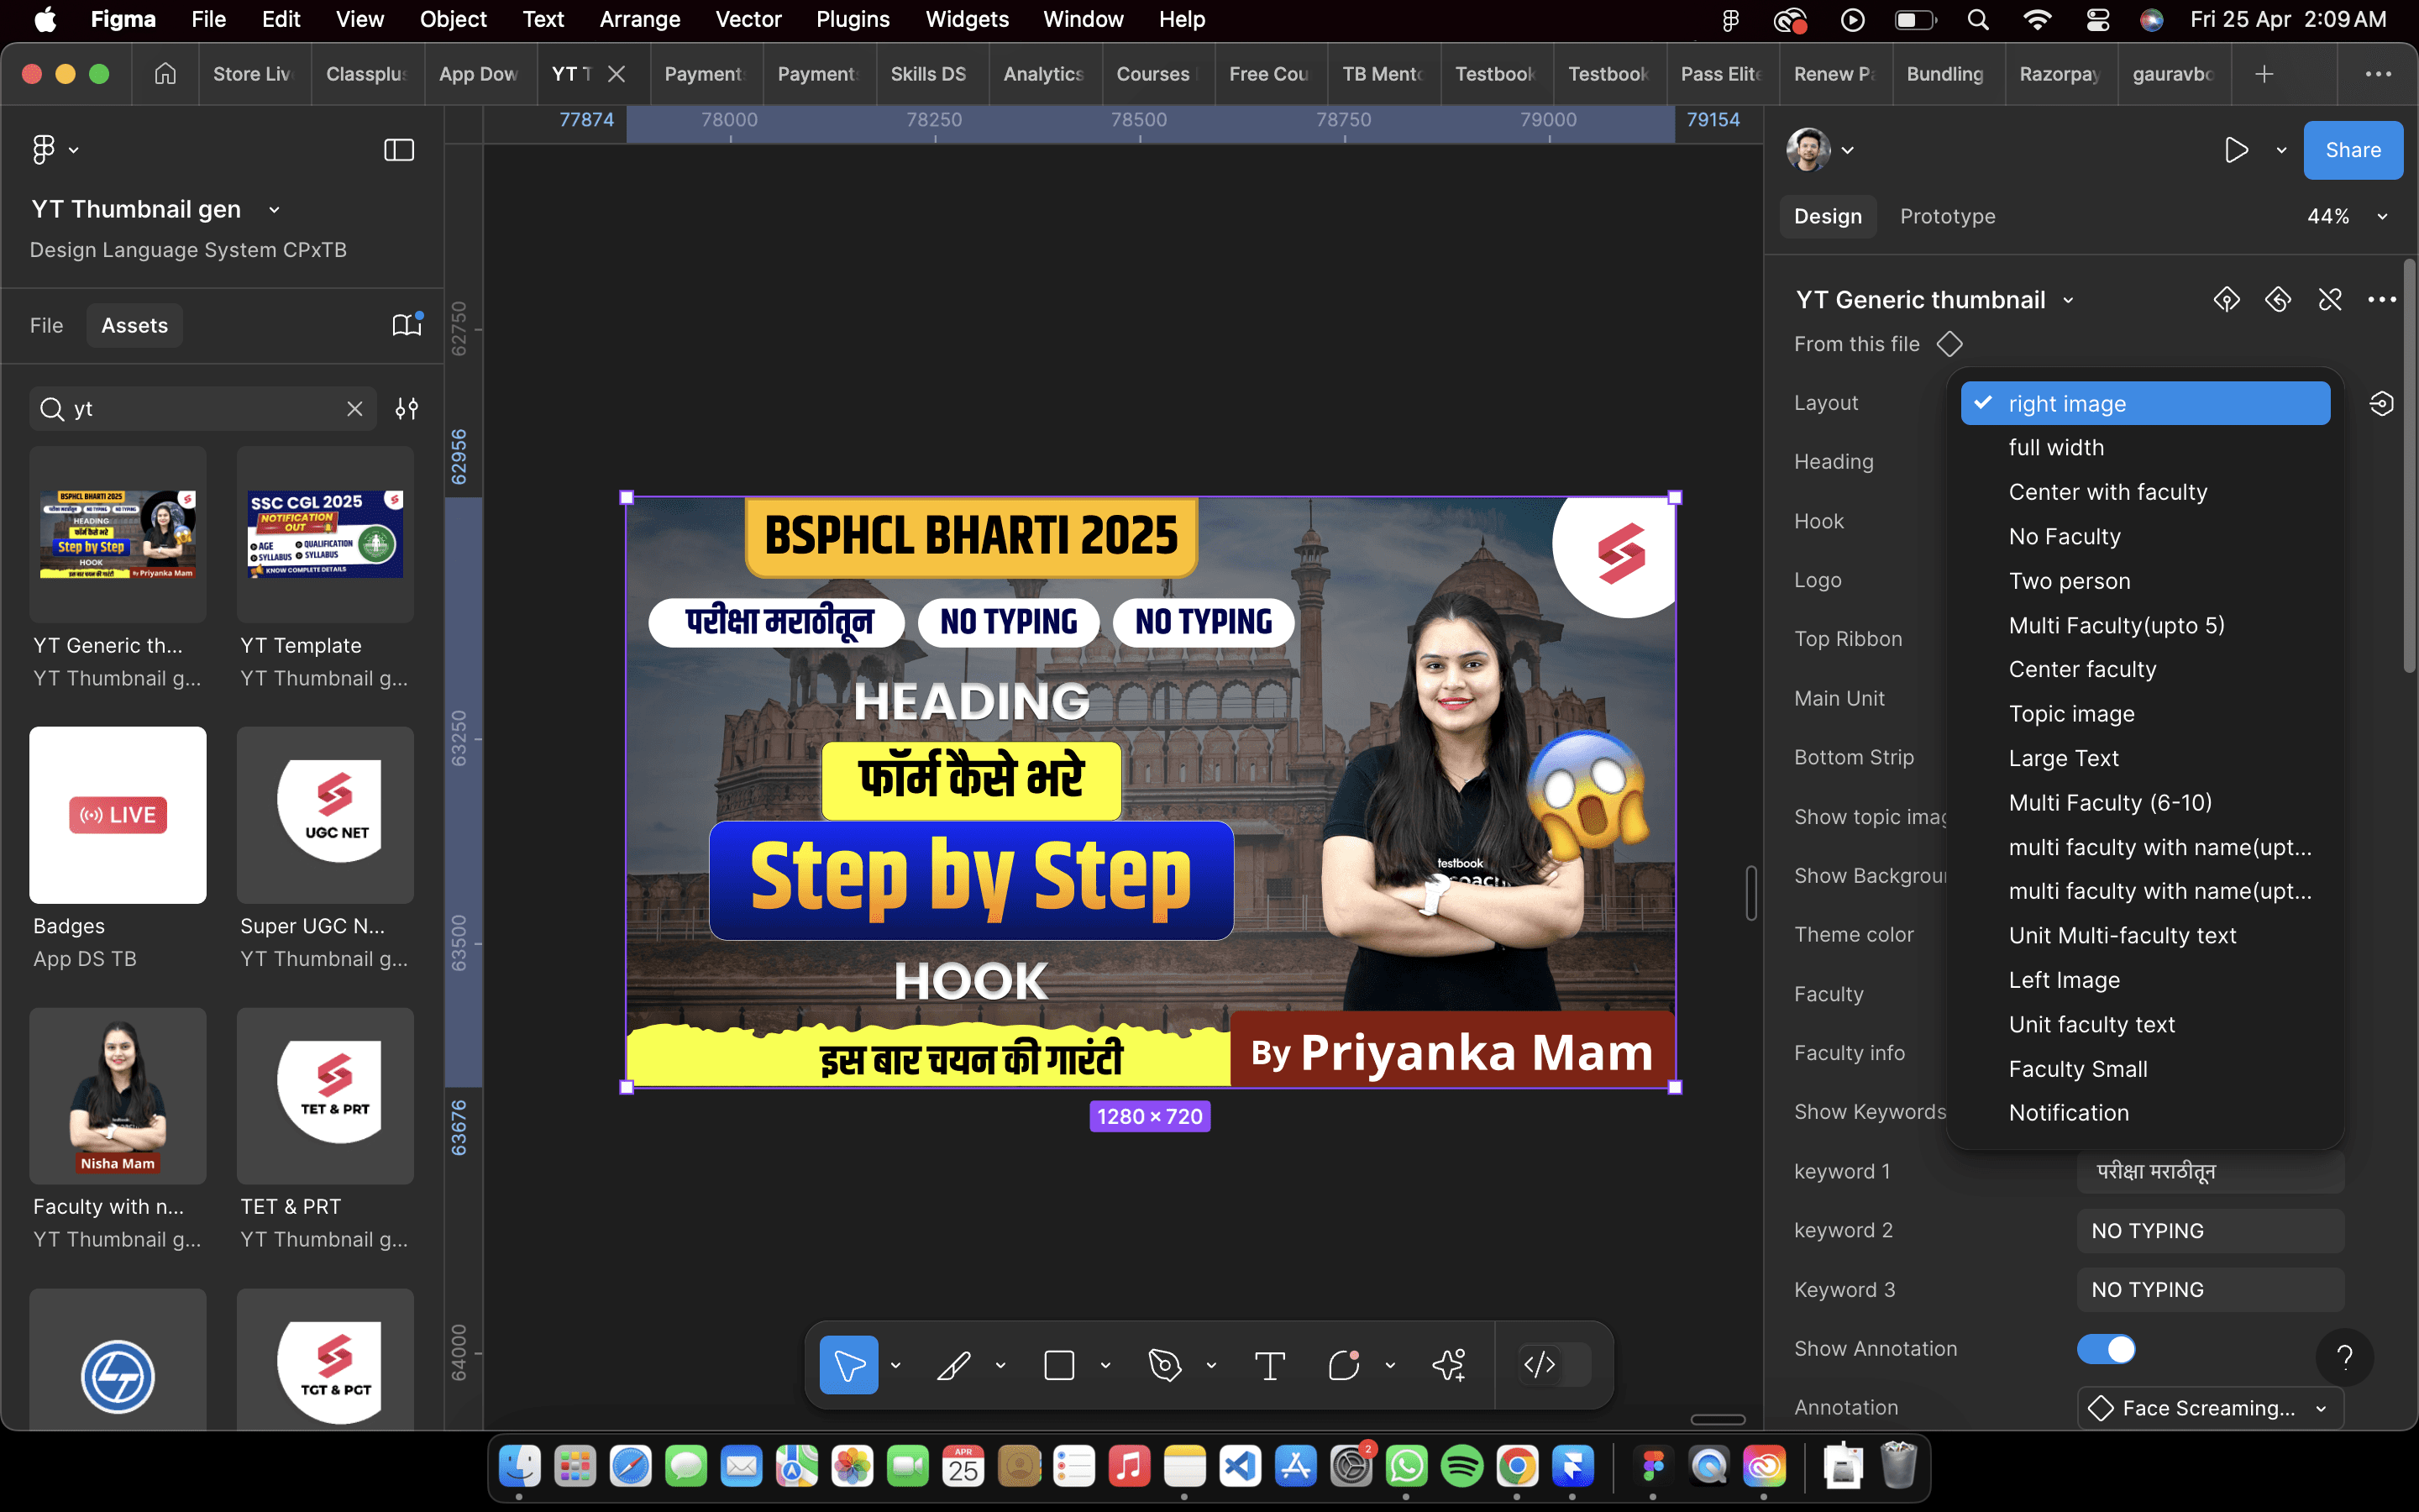The height and width of the screenshot is (1512, 2419).
Task: Open the Actions AI sparkle tool
Action: click(x=1448, y=1365)
